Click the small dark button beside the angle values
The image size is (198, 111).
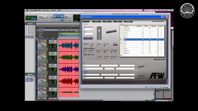[115, 44]
